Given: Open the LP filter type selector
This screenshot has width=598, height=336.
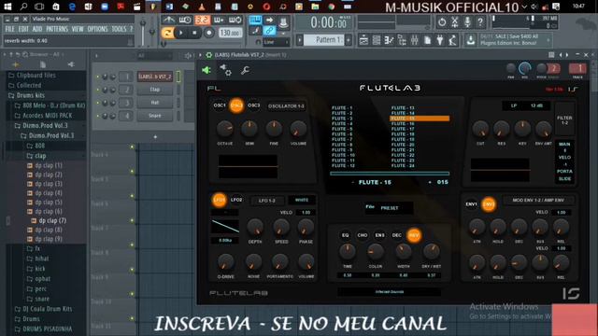Looking at the screenshot, I should point(514,105).
